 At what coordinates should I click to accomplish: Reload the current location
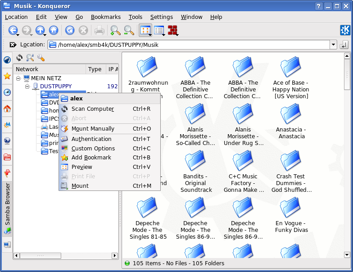coord(70,30)
